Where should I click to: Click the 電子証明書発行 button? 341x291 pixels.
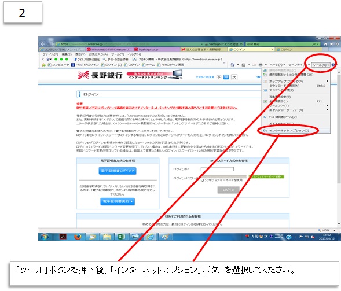click(x=118, y=202)
